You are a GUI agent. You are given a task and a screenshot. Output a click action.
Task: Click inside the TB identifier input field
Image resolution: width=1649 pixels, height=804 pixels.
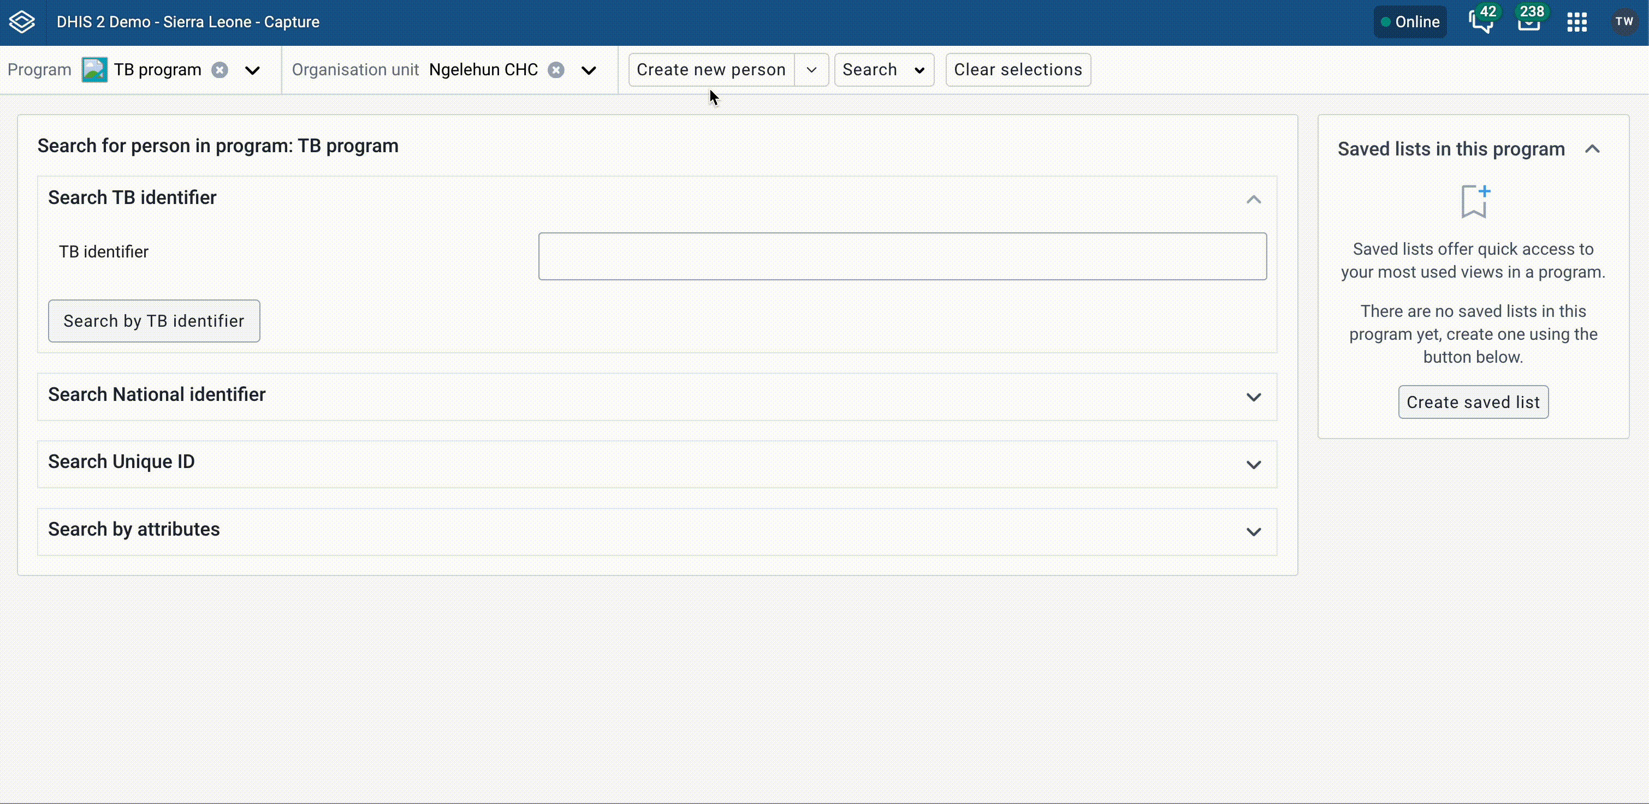[x=903, y=256]
